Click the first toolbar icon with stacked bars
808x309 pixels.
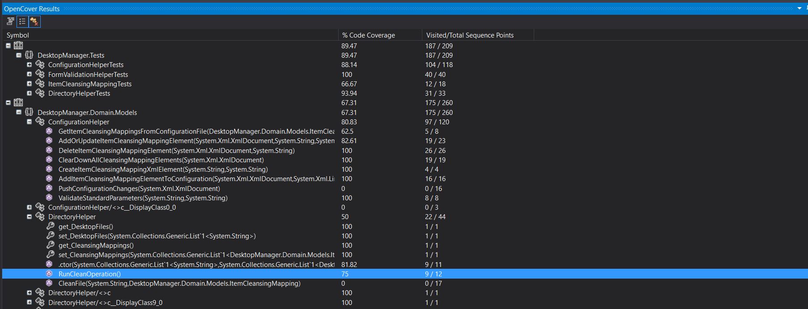click(x=11, y=21)
